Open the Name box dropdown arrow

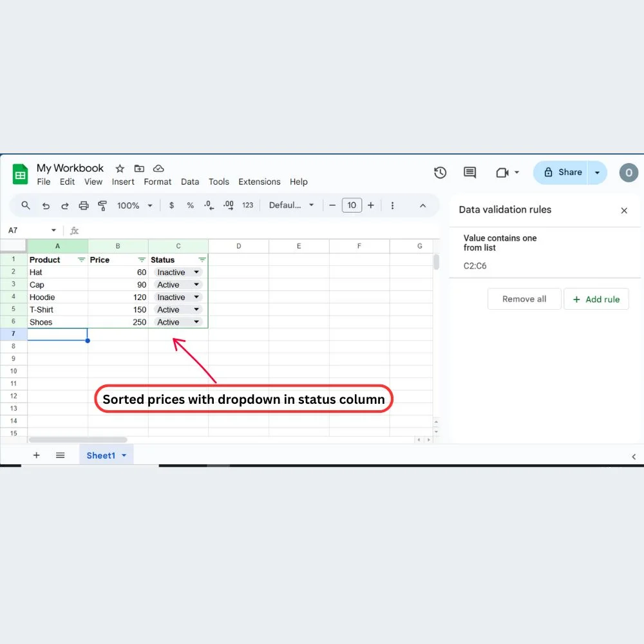pos(53,230)
